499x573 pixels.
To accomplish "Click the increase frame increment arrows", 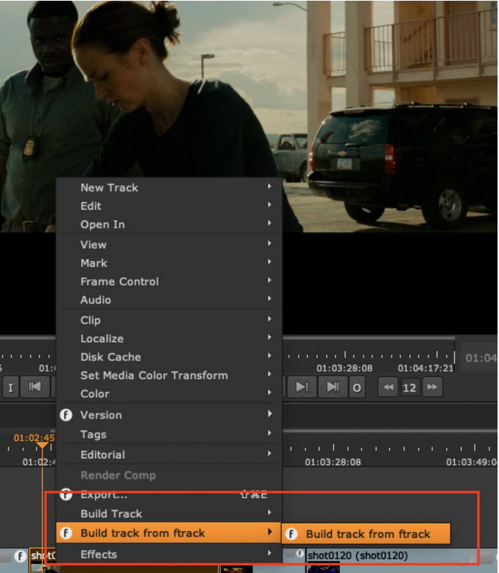I will point(433,387).
